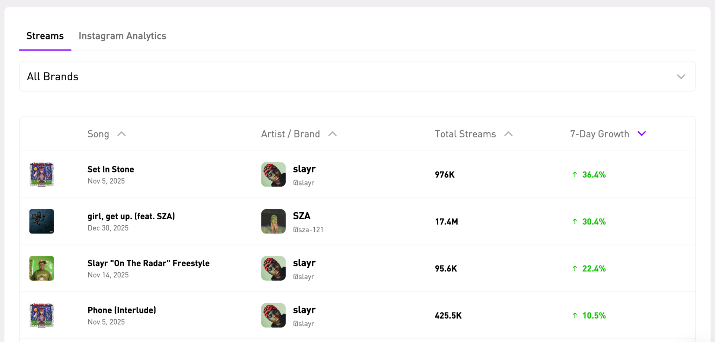This screenshot has width=715, height=342.
Task: Click girl, get up. cover thumbnail
Action: pyautogui.click(x=42, y=222)
